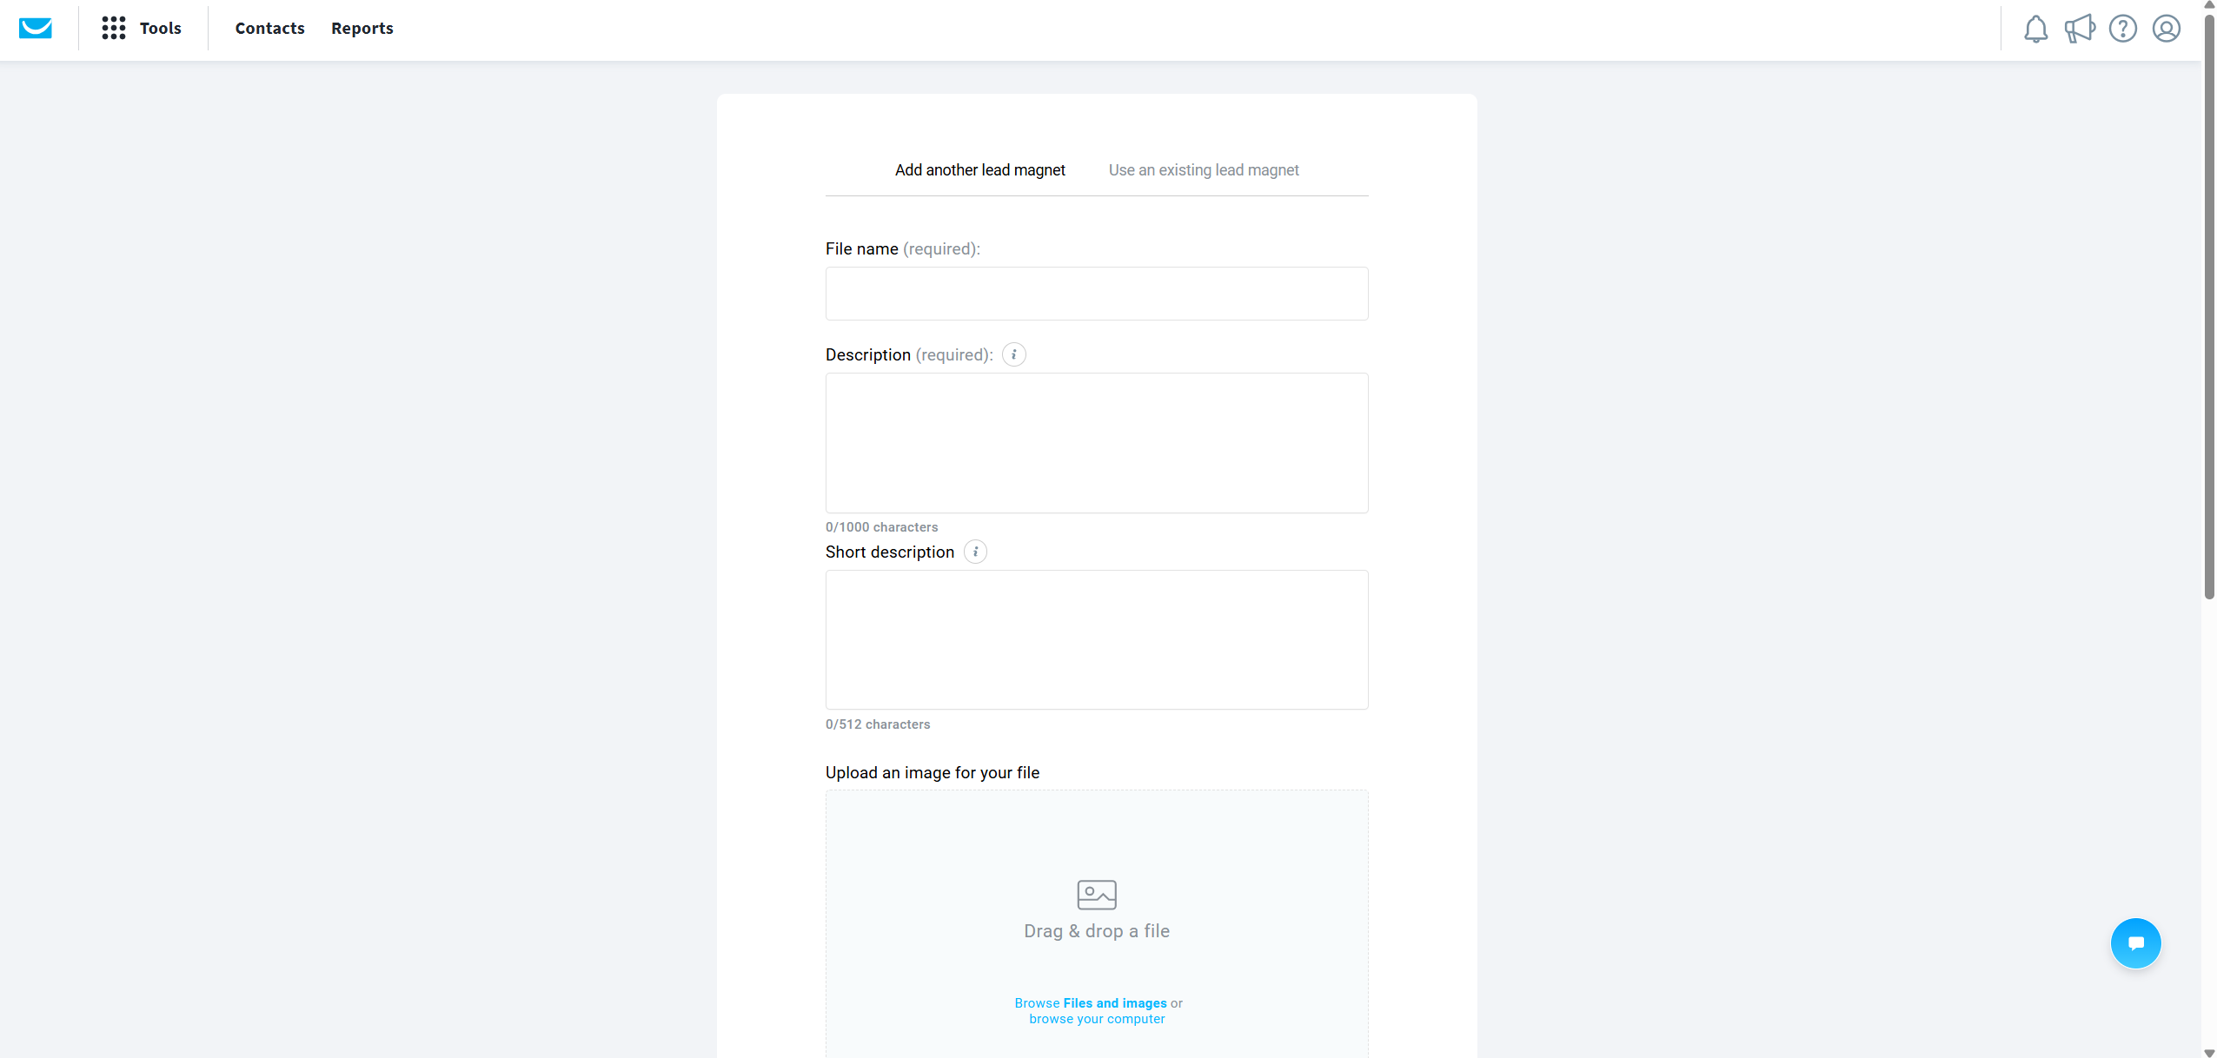The height and width of the screenshot is (1058, 2217).
Task: Open the notifications bell icon
Action: coord(2036,28)
